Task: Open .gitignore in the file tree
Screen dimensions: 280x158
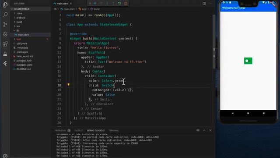Action: click(22, 43)
